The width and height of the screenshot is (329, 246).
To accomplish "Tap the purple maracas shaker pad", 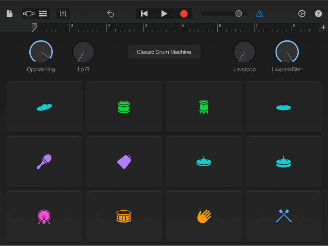I will coord(44,162).
